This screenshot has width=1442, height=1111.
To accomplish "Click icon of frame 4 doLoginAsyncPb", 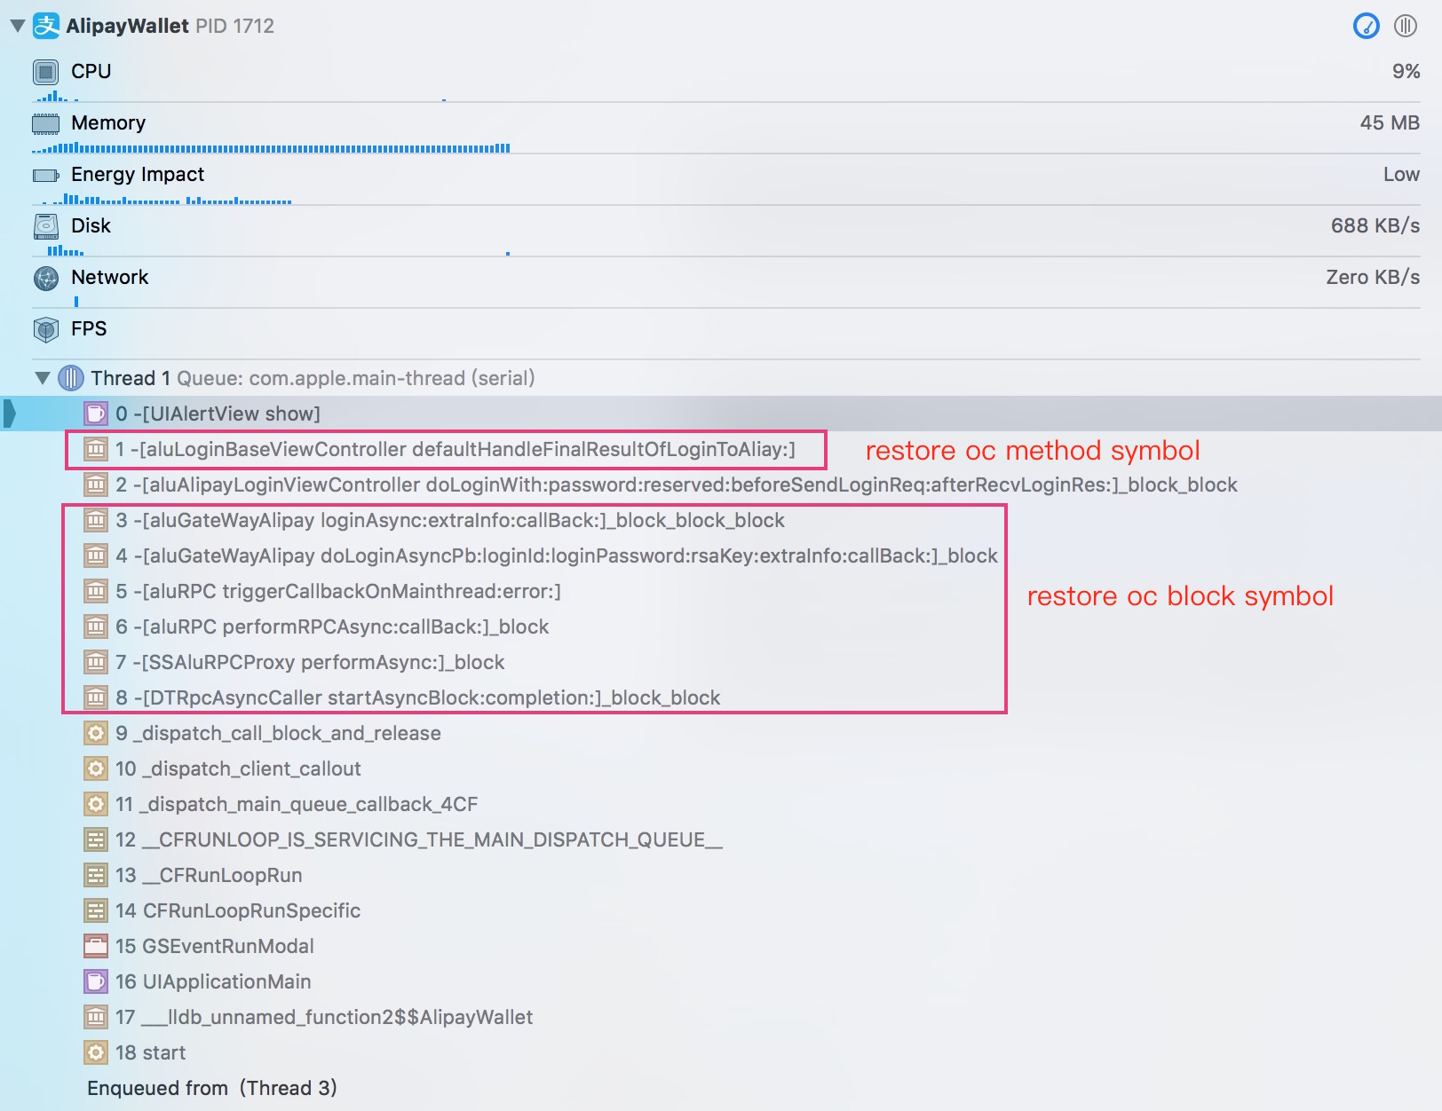I will (x=96, y=555).
